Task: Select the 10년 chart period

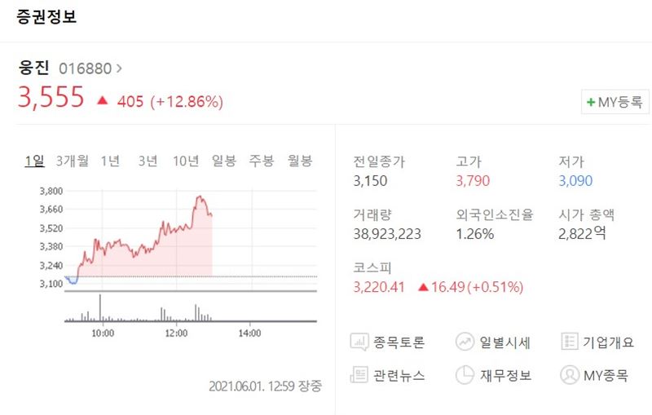Action: click(186, 161)
